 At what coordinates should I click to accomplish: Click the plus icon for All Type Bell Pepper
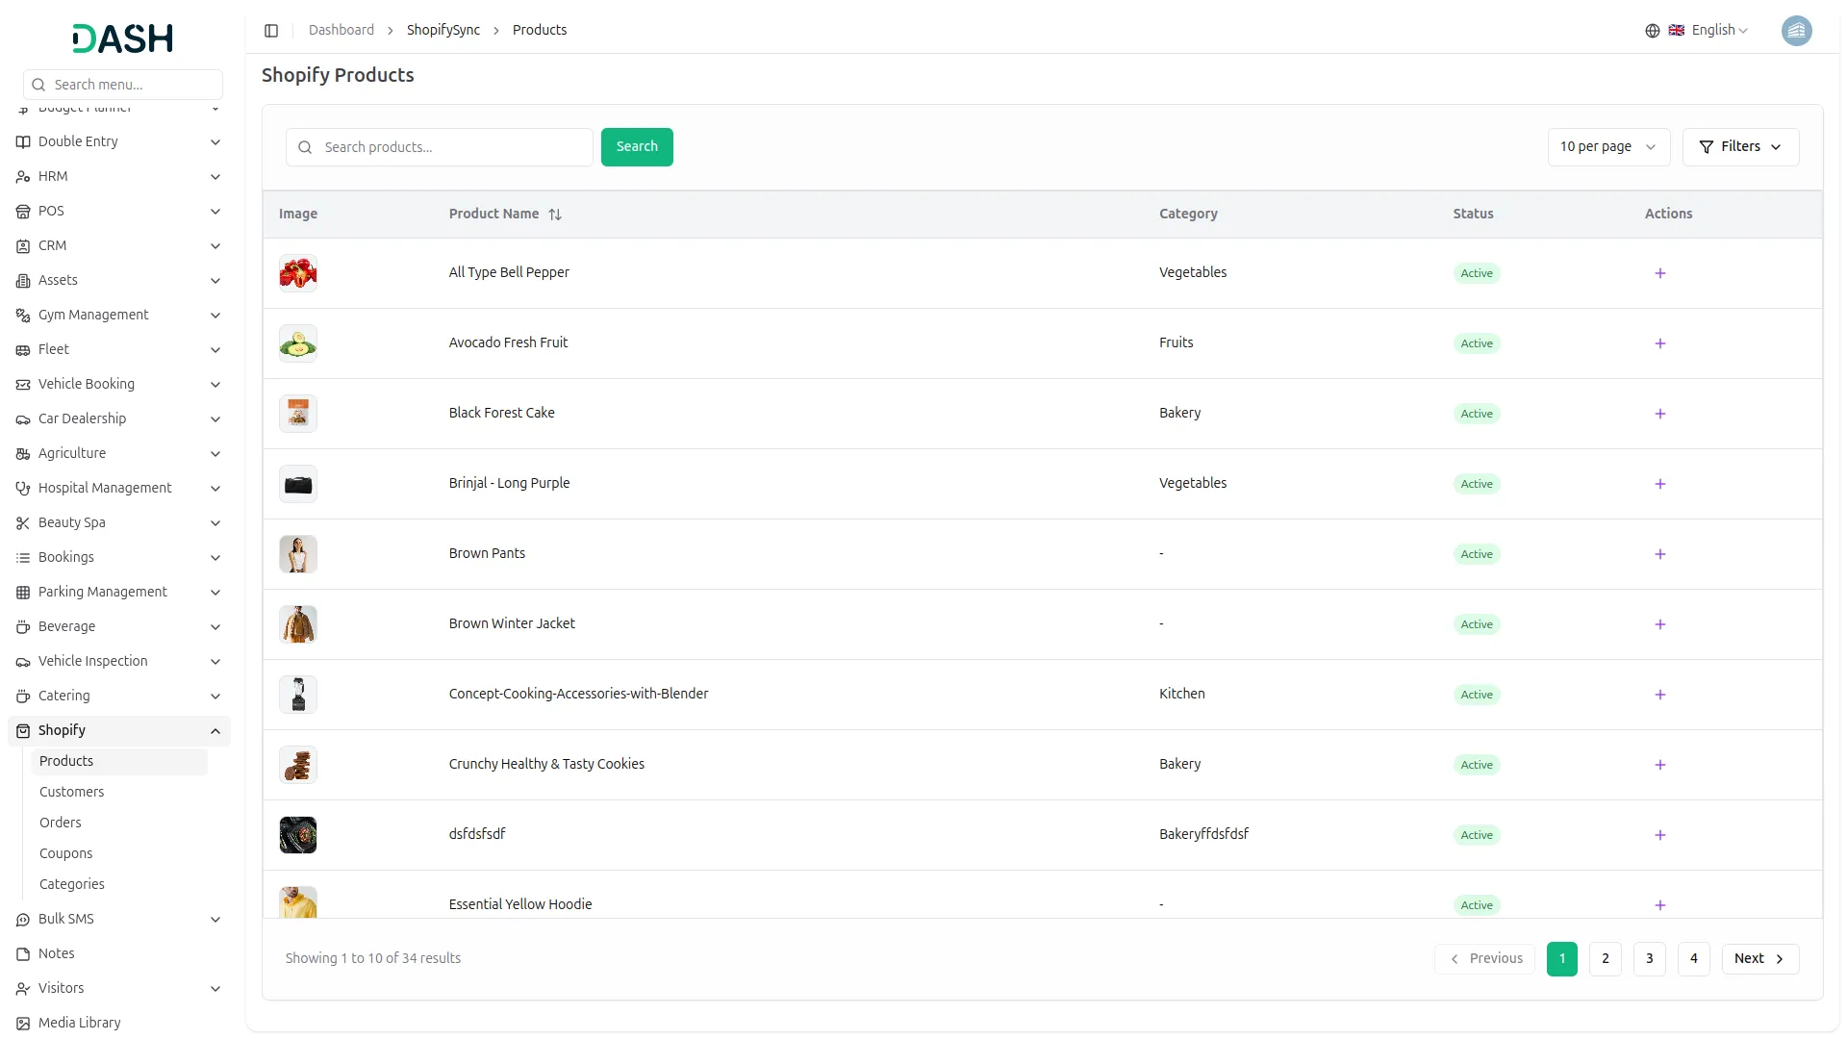[1660, 273]
